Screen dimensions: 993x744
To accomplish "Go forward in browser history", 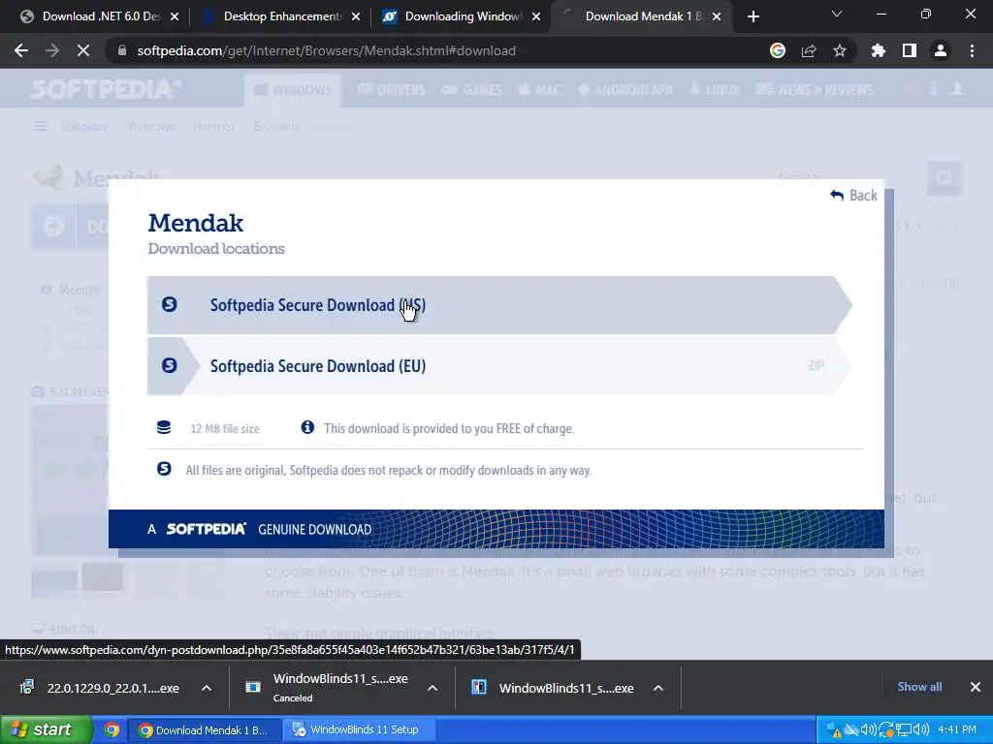I will click(52, 50).
